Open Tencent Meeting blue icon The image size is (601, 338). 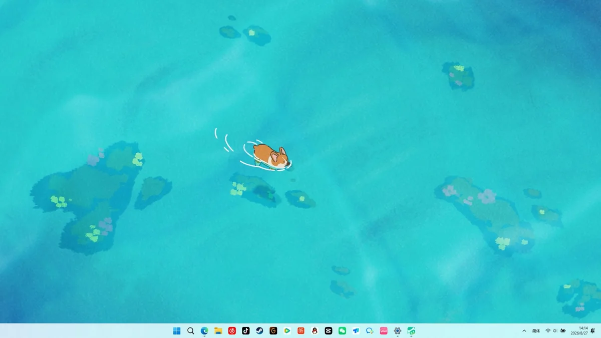click(356, 330)
